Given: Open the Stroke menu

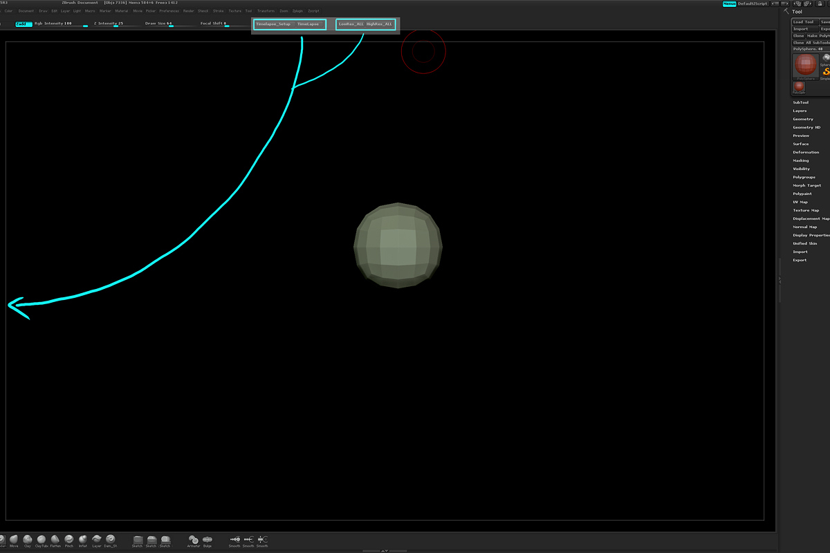Looking at the screenshot, I should [x=219, y=11].
